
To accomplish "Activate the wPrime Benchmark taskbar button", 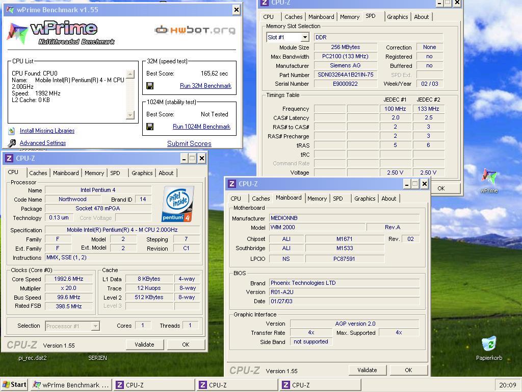I will pos(71,385).
